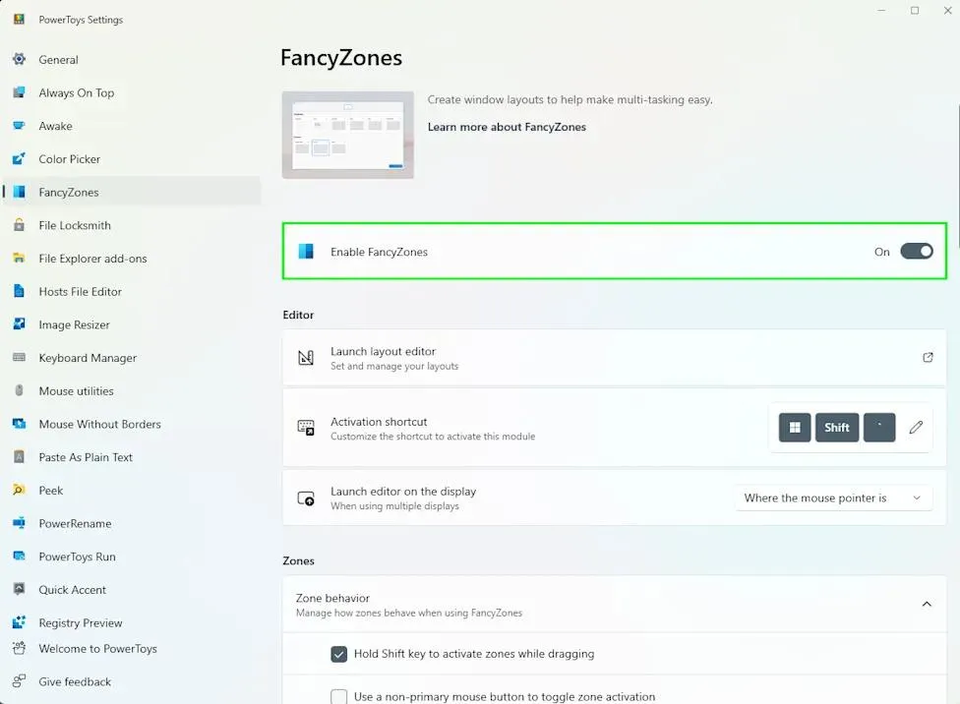The width and height of the screenshot is (960, 704).
Task: Click the PowerToys app icon in title bar
Action: tap(19, 19)
